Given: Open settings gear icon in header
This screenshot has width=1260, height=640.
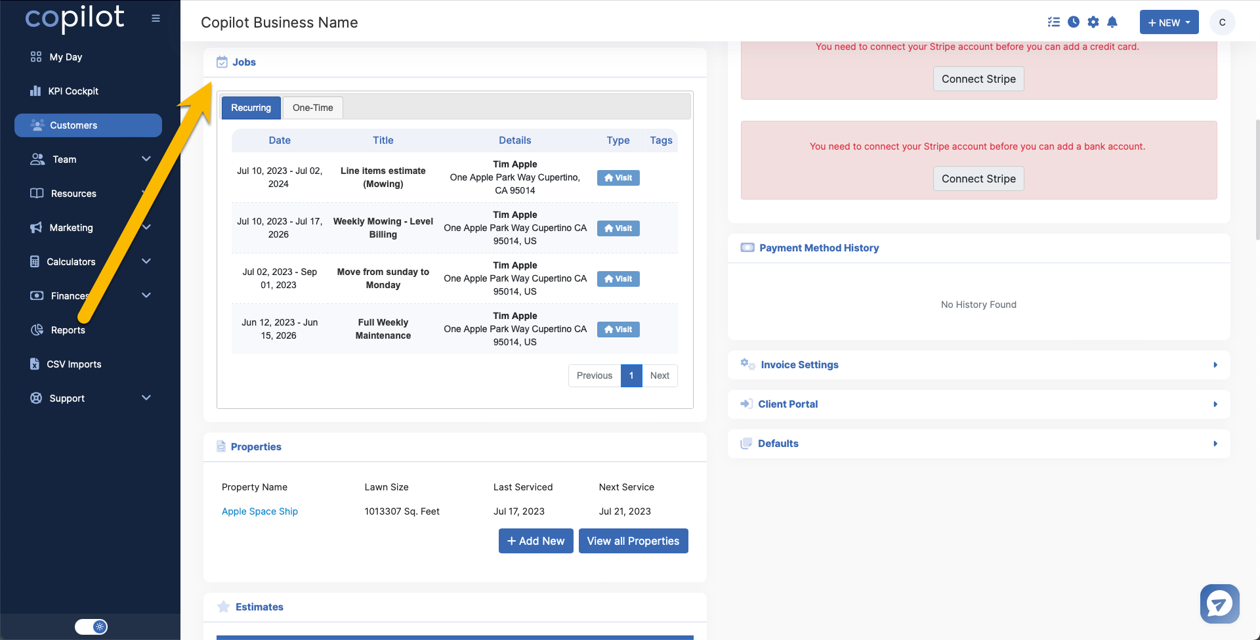Looking at the screenshot, I should pos(1093,22).
